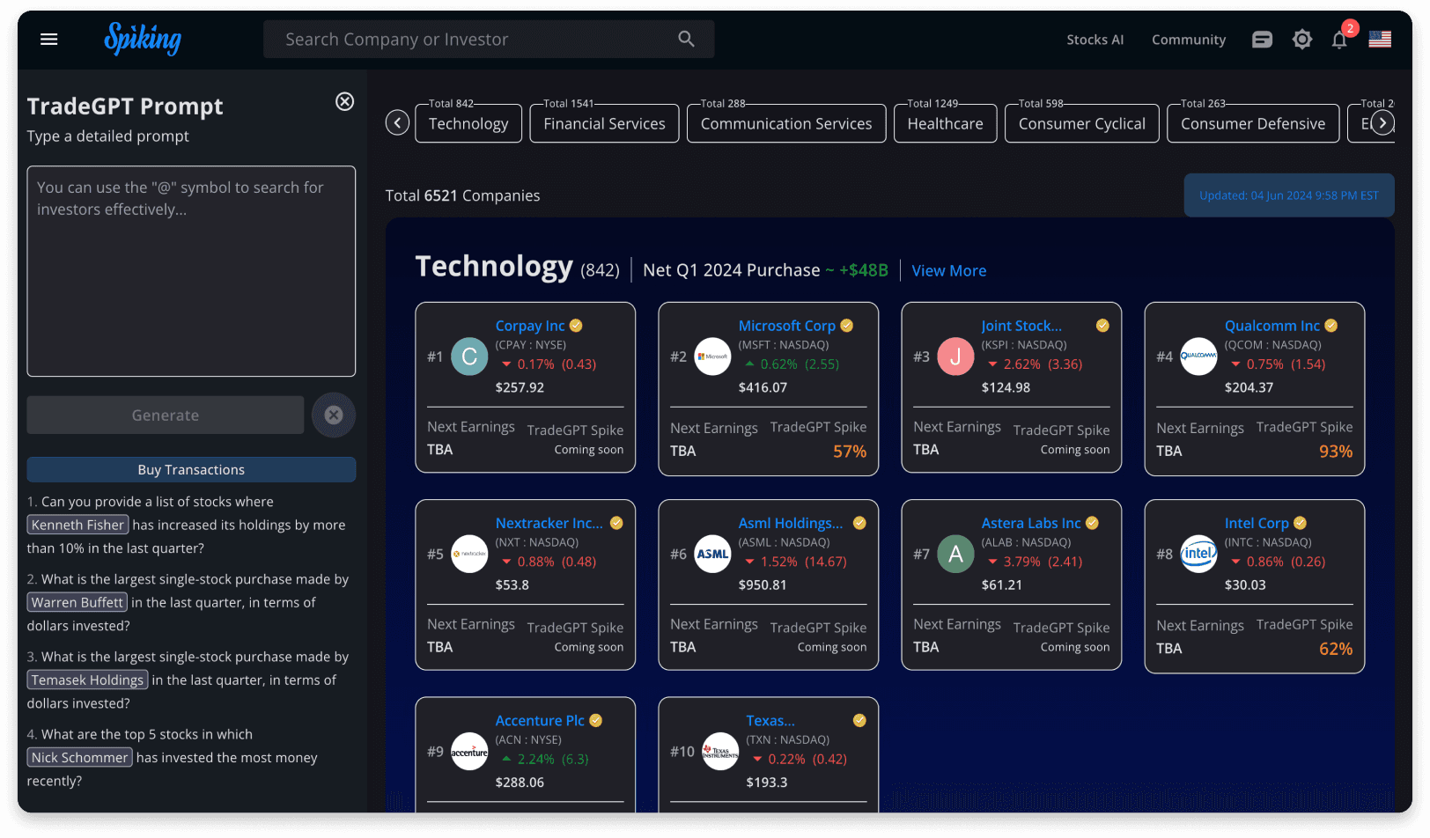
Task: Click the Qualcomm logo
Action: [x=1198, y=357]
